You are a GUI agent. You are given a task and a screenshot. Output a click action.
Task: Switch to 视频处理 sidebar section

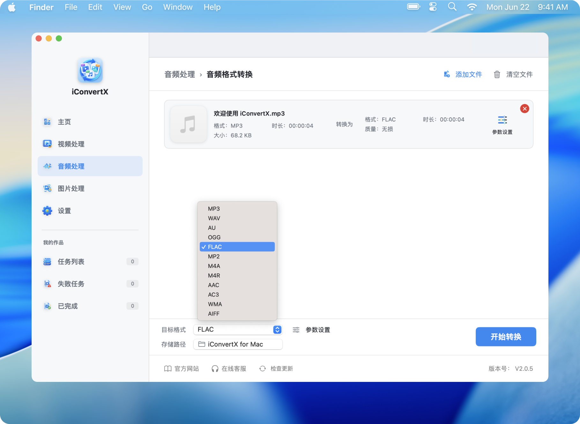[x=90, y=144]
